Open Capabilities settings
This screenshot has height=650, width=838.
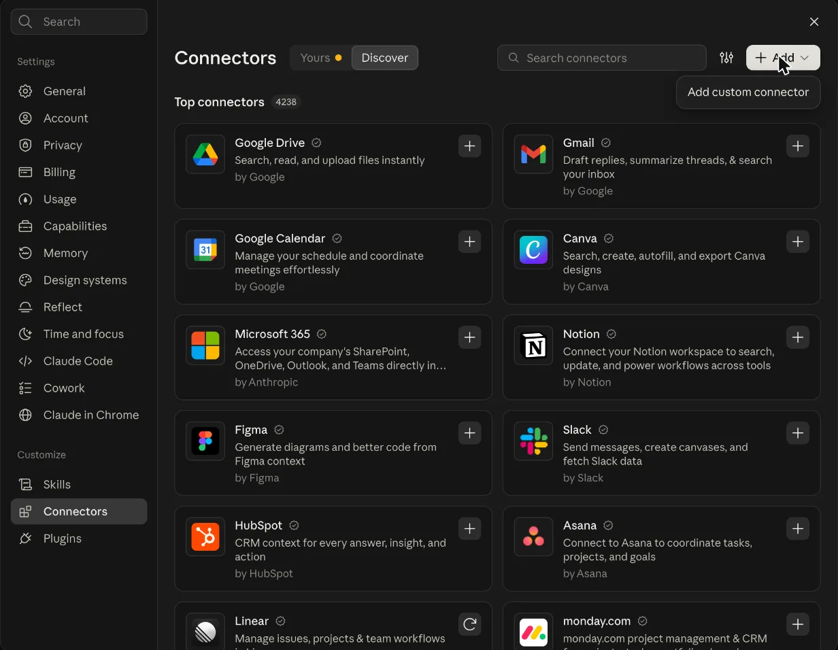pyautogui.click(x=79, y=226)
